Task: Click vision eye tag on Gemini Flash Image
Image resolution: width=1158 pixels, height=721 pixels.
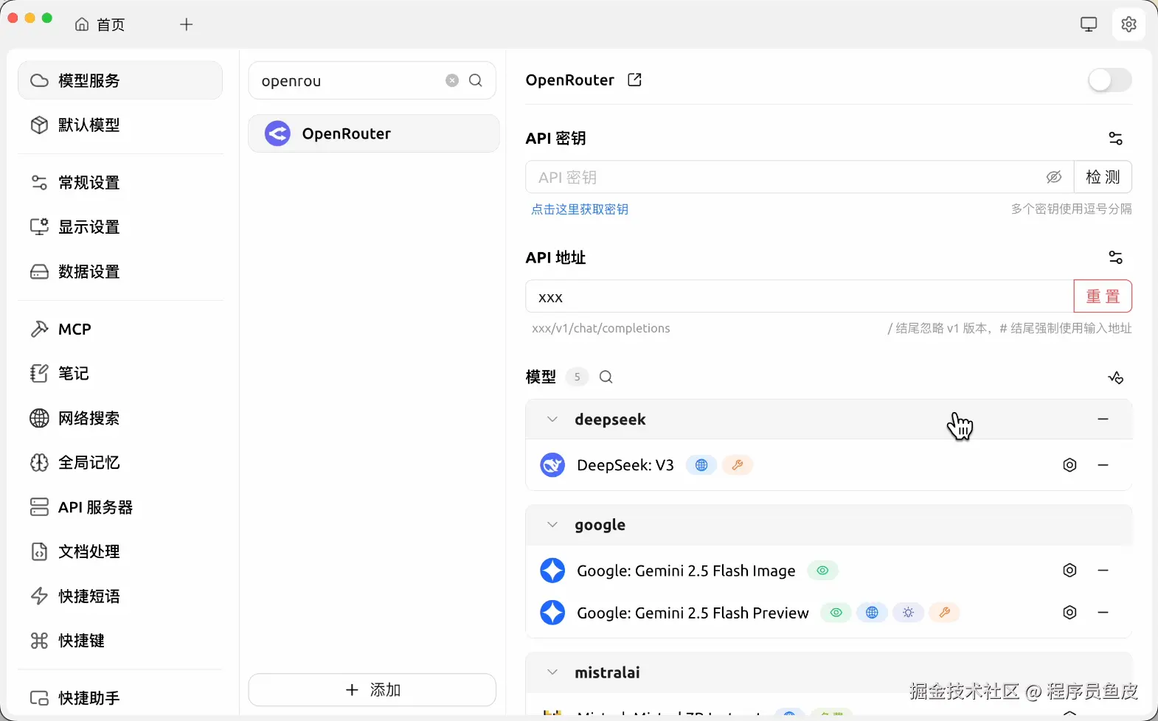Action: click(x=822, y=571)
